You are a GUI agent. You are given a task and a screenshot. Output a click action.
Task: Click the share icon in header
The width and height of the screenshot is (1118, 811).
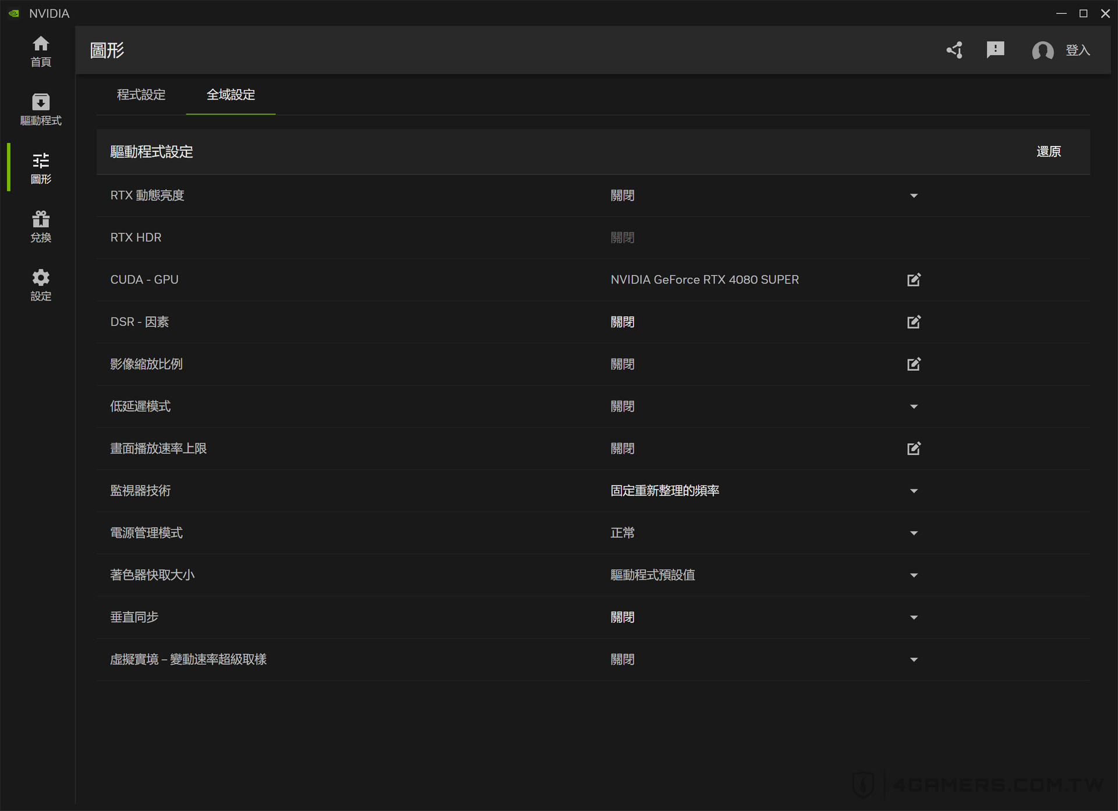tap(954, 50)
